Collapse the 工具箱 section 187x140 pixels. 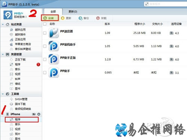[x=3, y=94]
